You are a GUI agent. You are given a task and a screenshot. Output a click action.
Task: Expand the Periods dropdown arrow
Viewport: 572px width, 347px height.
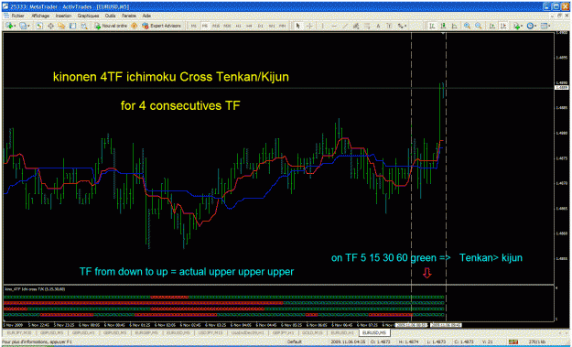coord(535,26)
